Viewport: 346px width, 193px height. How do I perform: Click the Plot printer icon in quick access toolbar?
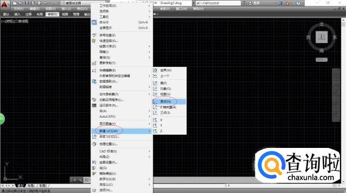coord(39,3)
